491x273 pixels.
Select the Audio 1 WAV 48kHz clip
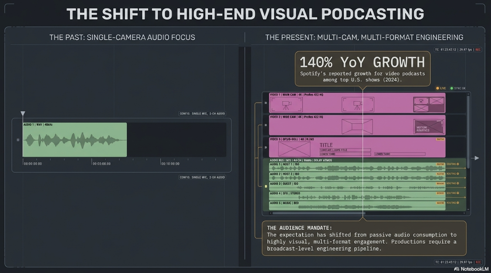point(74,140)
